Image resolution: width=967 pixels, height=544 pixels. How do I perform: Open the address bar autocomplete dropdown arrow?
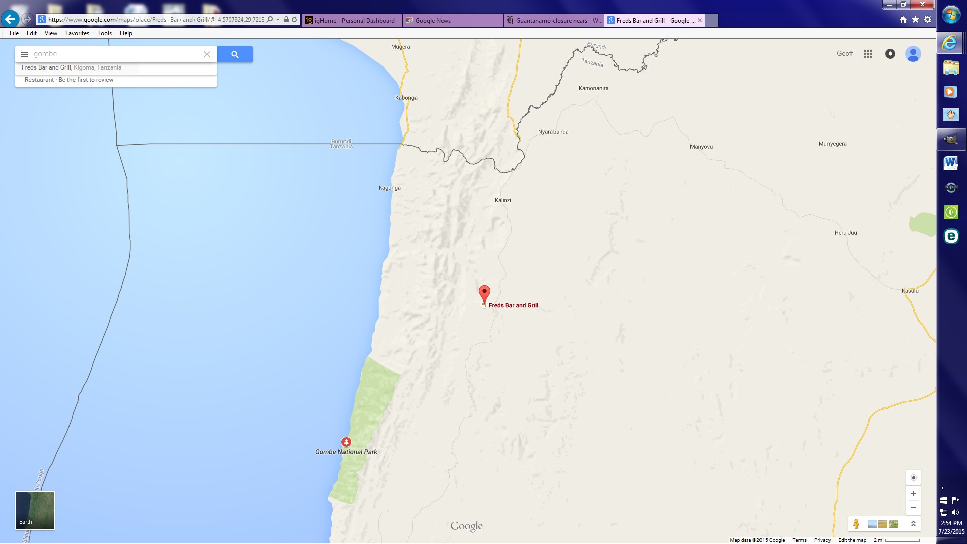(x=278, y=20)
